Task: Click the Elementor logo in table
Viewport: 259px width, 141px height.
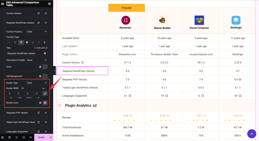Action: (126, 20)
